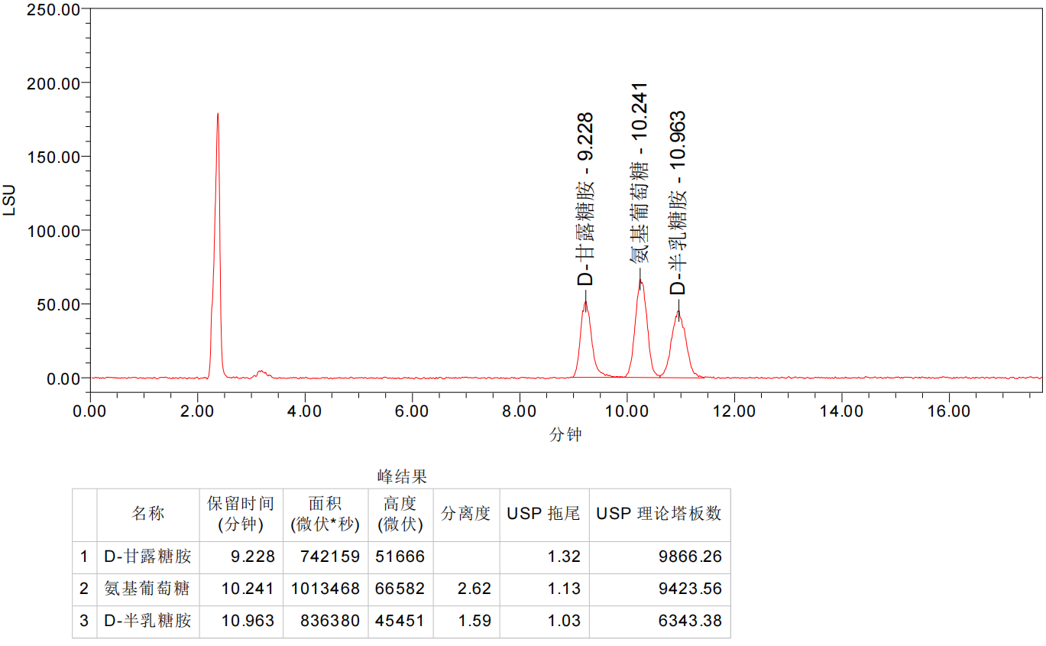Click the 名称 column header
This screenshot has width=1046, height=646.
pyautogui.click(x=147, y=514)
